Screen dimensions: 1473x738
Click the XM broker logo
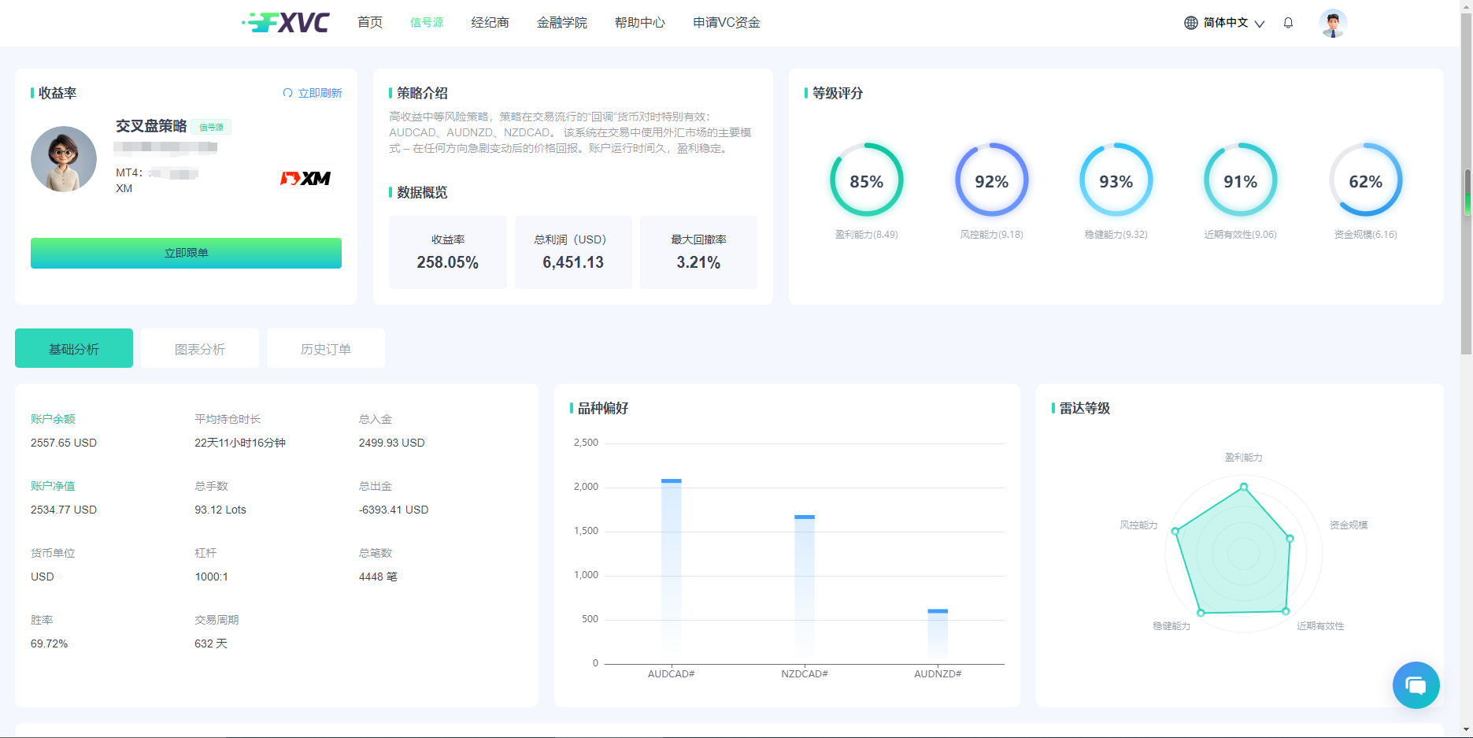[x=305, y=179]
